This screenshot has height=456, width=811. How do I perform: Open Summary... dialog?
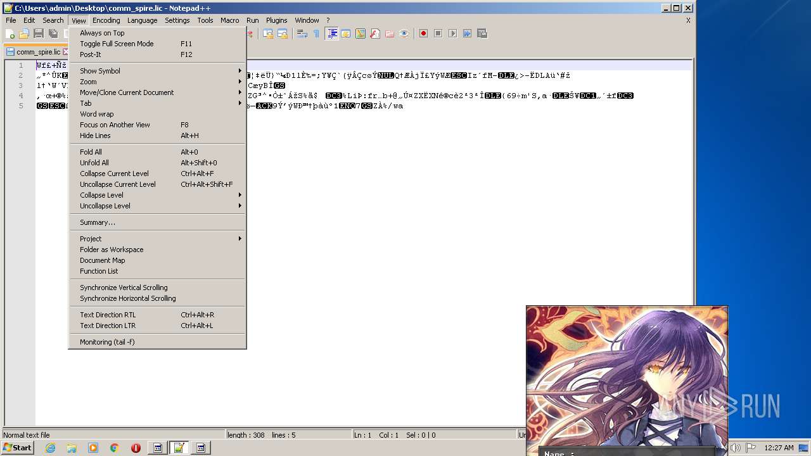coord(157,222)
